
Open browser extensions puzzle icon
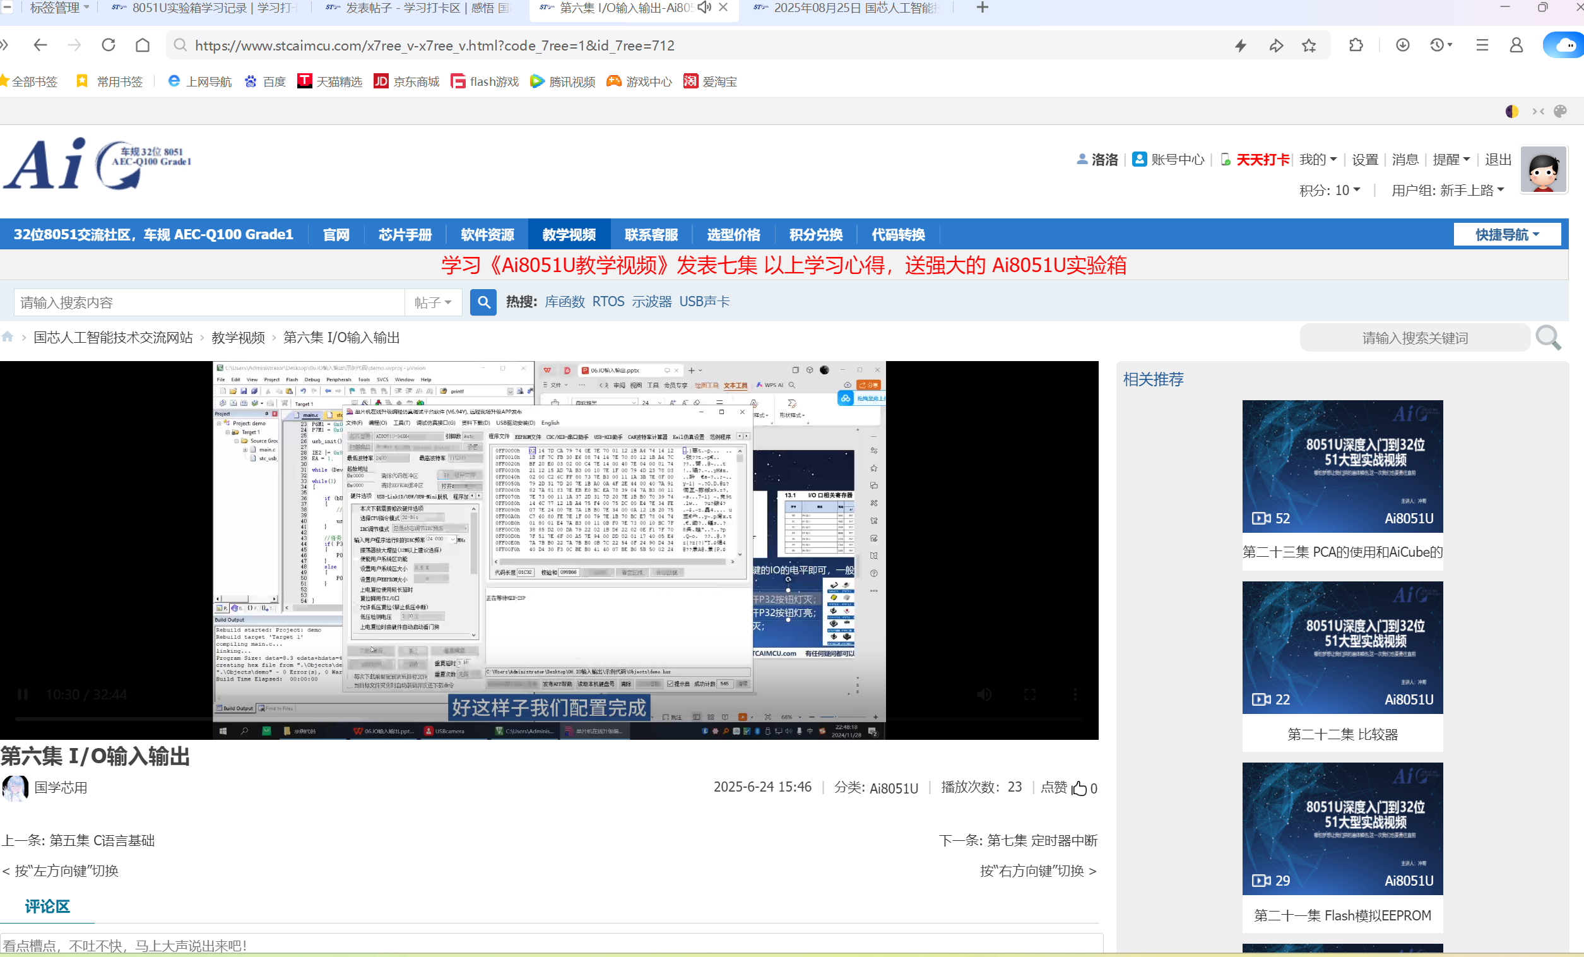click(1356, 45)
